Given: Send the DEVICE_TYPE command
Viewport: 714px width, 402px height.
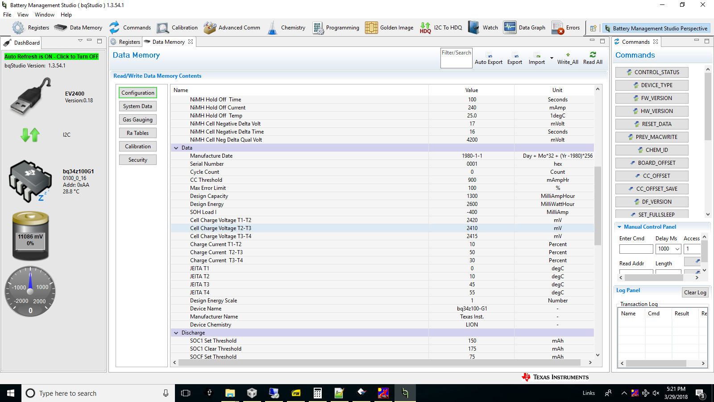Looking at the screenshot, I should [652, 85].
